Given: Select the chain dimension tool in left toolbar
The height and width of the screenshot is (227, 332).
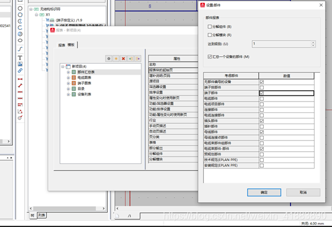Looking at the screenshot, I should pos(20,99).
